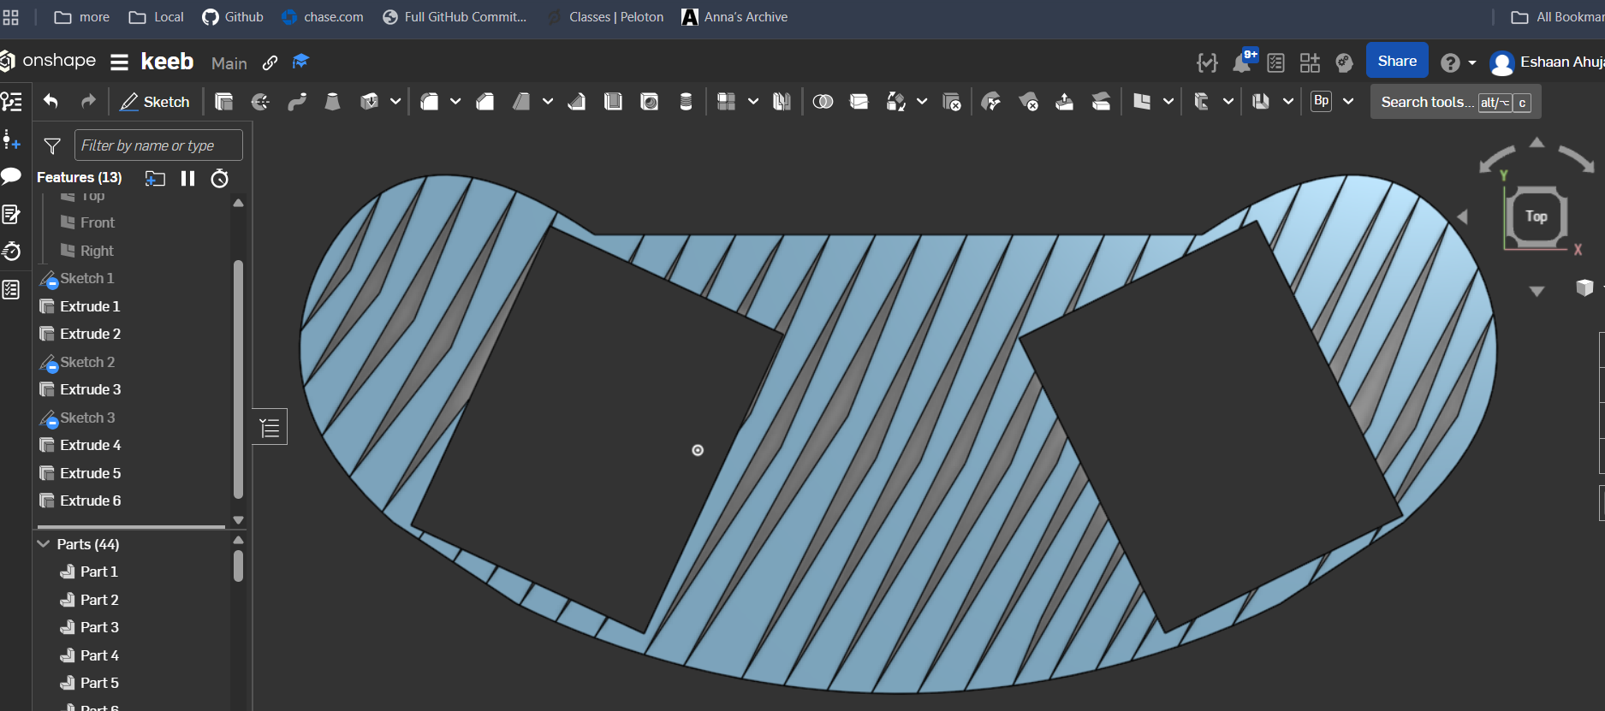Select the Boolean tool

click(823, 102)
